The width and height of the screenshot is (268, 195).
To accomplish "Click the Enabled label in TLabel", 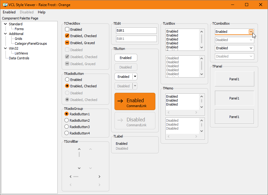I will [121, 143].
